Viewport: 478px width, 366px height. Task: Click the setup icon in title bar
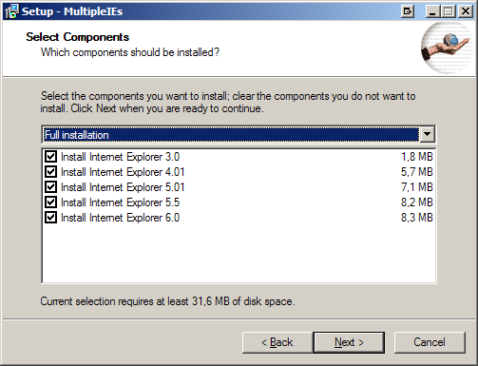[11, 11]
